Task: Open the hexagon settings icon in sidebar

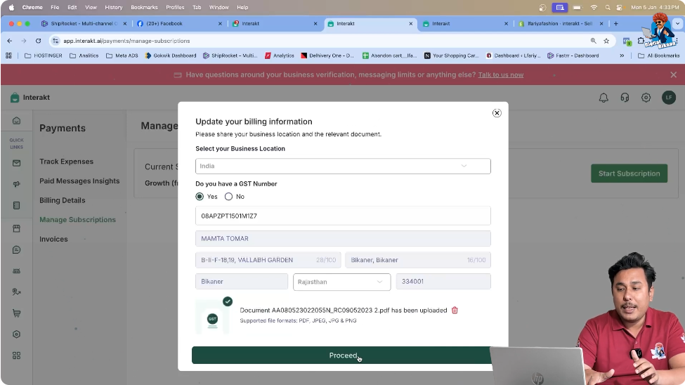Action: tap(17, 334)
